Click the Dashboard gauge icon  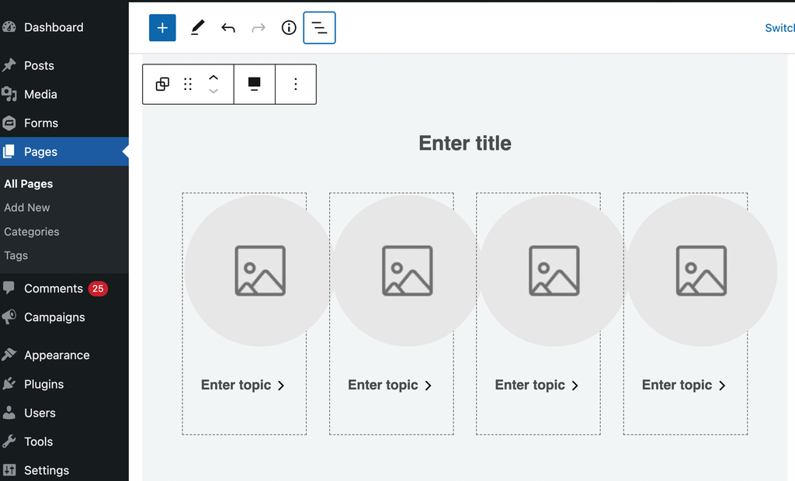click(9, 27)
